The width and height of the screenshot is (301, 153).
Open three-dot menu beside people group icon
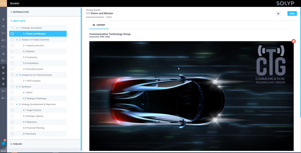click(x=5, y=40)
